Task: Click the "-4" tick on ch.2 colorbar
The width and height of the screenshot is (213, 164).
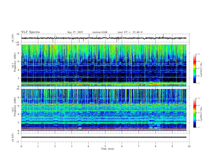Action: (x=198, y=106)
